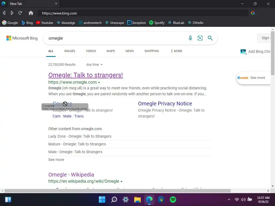Screen dimensions: 275x206
Task: Reload the page with the refresh icon
Action: 20,13
